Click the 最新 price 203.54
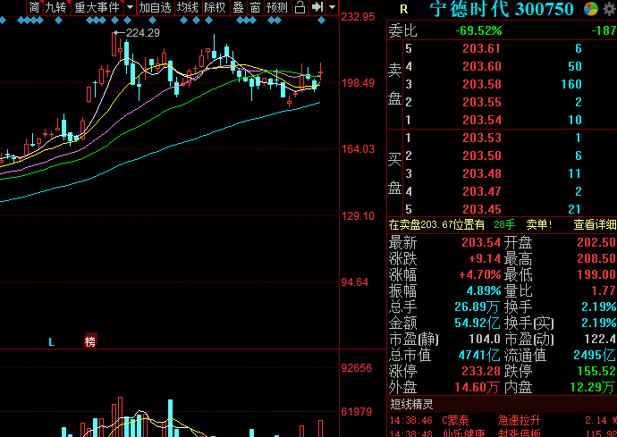The height and width of the screenshot is (437, 617). click(481, 242)
